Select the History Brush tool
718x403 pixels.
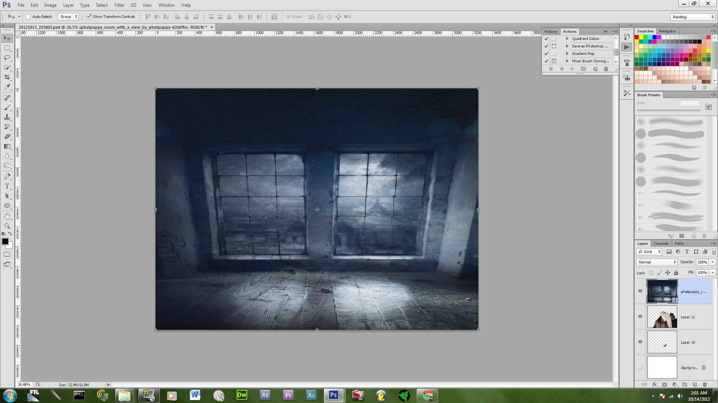pyautogui.click(x=7, y=127)
